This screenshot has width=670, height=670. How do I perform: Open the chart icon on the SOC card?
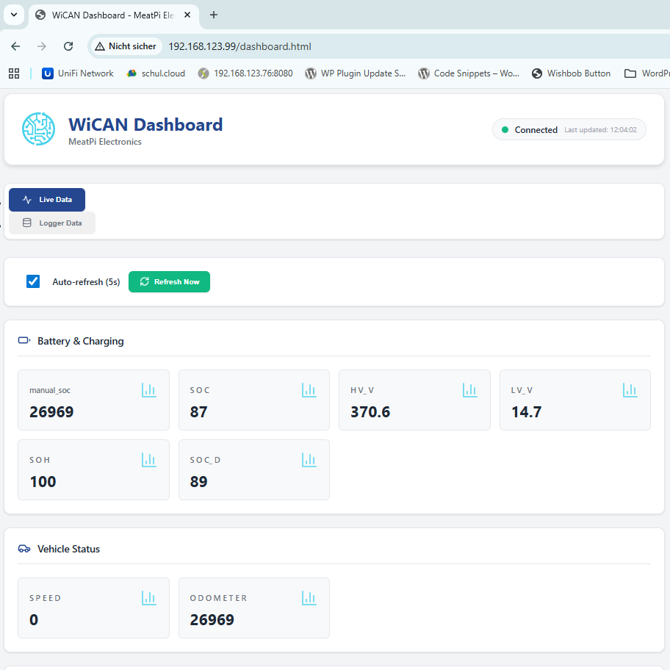pyautogui.click(x=309, y=390)
